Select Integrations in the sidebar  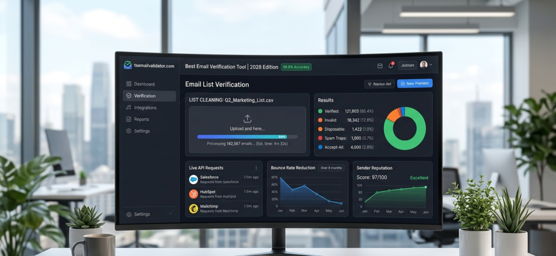pyautogui.click(x=145, y=108)
